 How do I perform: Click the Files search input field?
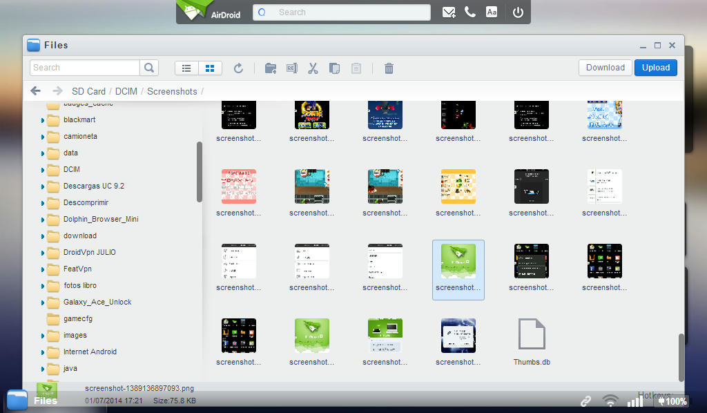tap(85, 68)
